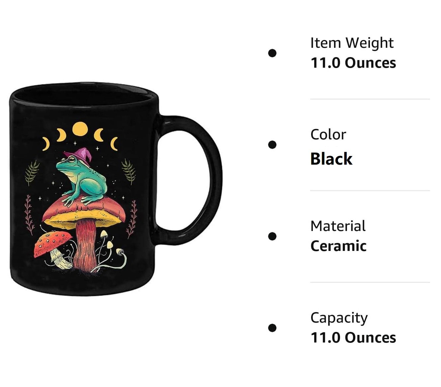The image size is (441, 387).
Task: Click the Ceramic material value
Action: coord(338,246)
